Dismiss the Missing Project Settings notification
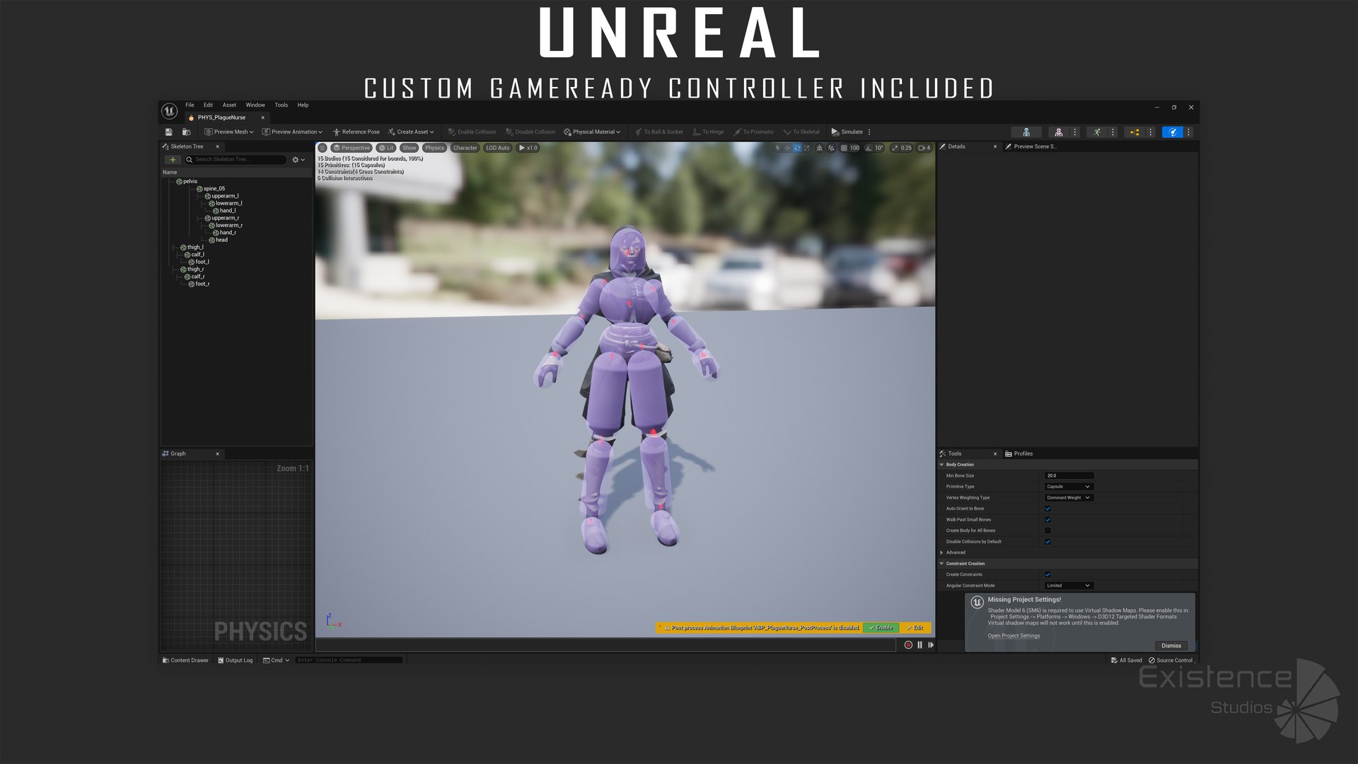This screenshot has width=1358, height=764. (1171, 646)
